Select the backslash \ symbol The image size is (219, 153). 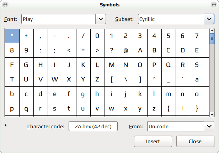126,79
